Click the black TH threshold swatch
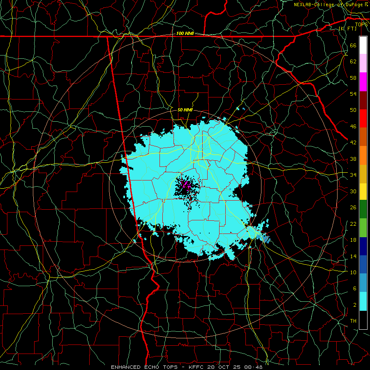Image resolution: width=370 pixels, height=370 pixels. (363, 320)
